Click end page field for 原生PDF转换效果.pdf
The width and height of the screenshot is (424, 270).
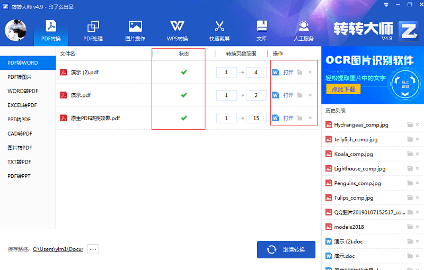pyautogui.click(x=256, y=118)
